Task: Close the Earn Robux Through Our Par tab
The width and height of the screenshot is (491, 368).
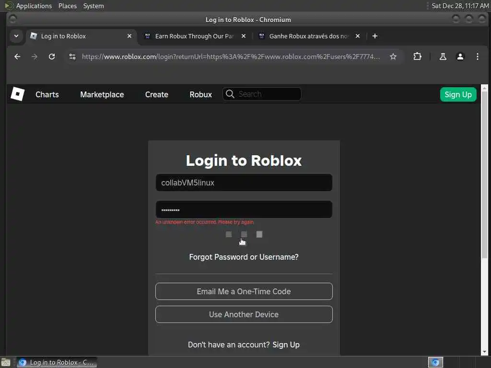Action: [244, 36]
